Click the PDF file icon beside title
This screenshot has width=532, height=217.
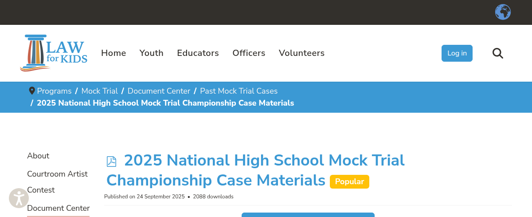tap(111, 162)
